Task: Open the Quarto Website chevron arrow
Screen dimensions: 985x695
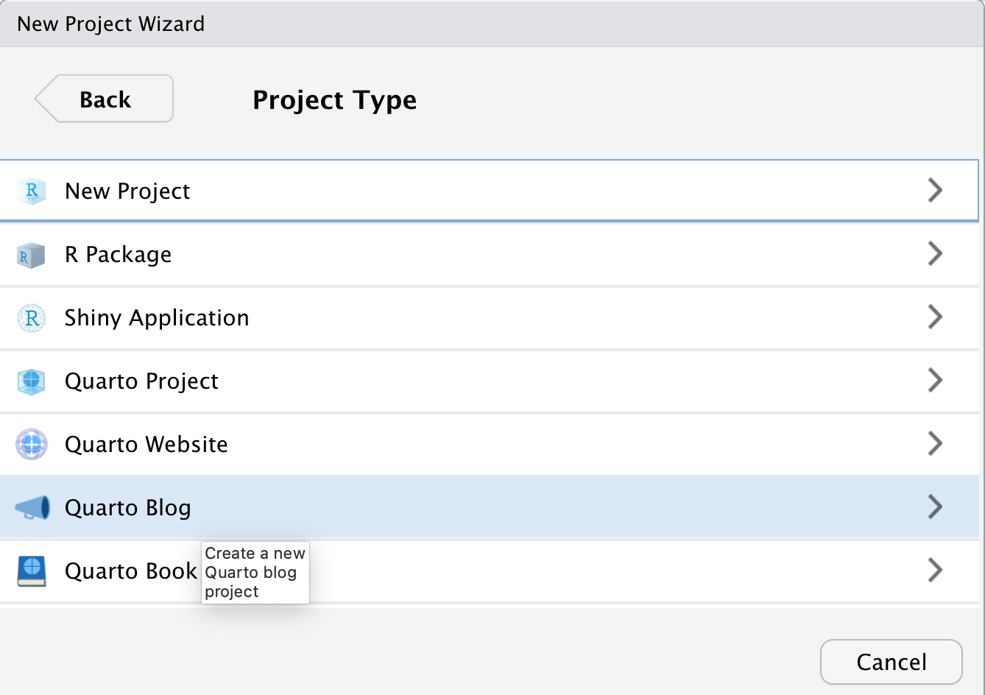Action: [x=935, y=444]
